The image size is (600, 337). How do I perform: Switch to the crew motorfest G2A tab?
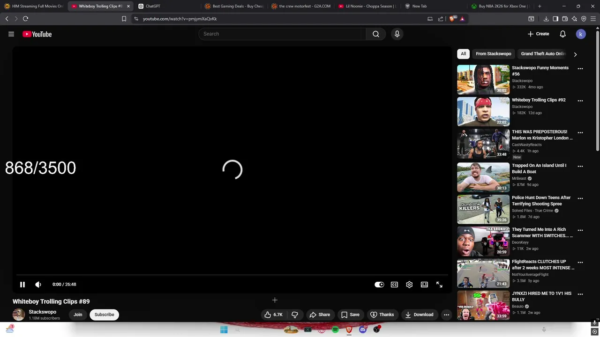click(x=302, y=6)
